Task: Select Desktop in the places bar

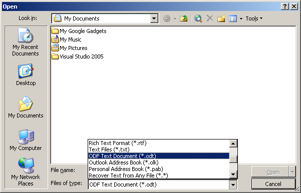Action: (26, 74)
